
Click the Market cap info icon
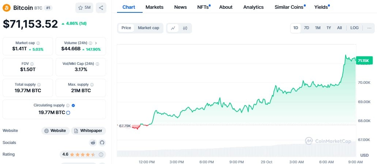[38, 43]
